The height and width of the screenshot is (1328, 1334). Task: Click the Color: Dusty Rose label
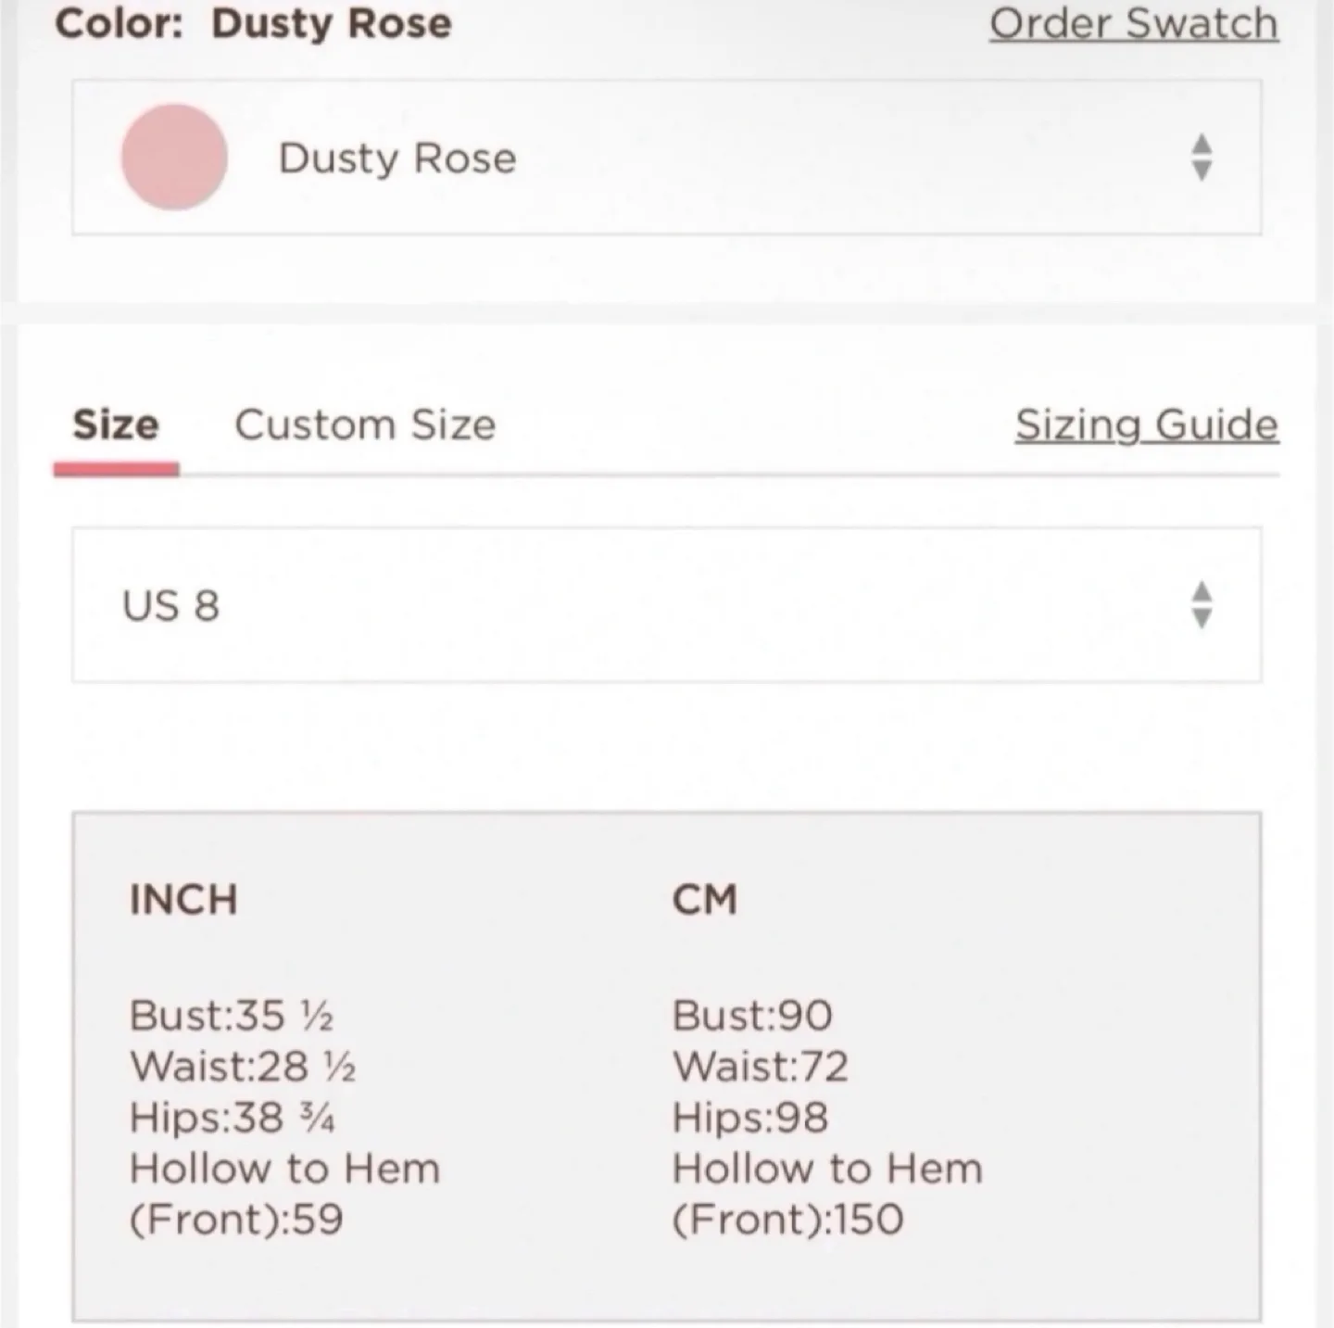point(252,23)
